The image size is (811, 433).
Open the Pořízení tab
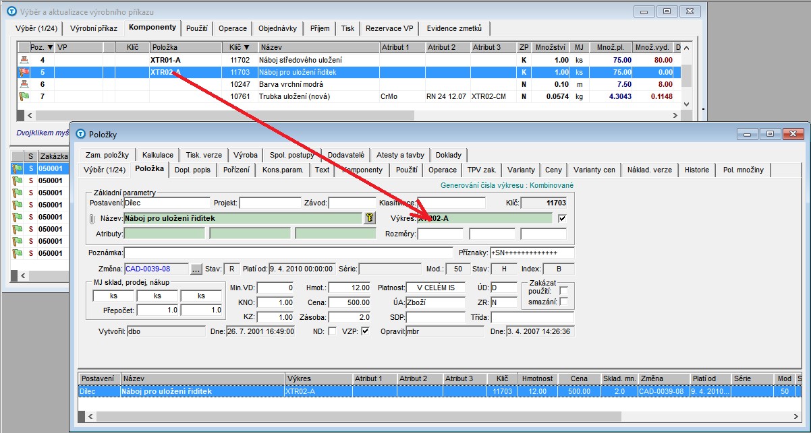click(x=235, y=170)
